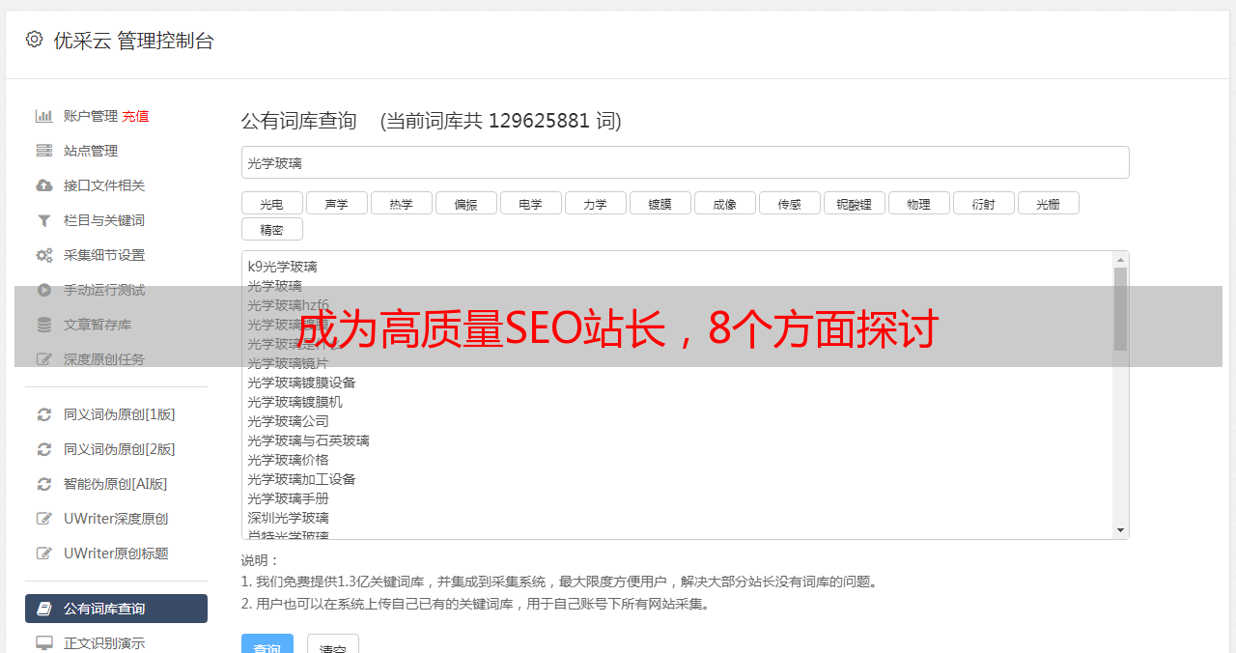The height and width of the screenshot is (653, 1236).
Task: Choose the 物理 tag button
Action: [918, 203]
